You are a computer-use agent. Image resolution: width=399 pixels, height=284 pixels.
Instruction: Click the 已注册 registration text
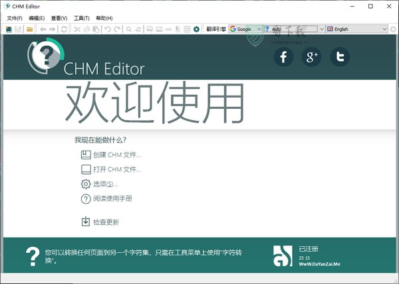point(309,249)
